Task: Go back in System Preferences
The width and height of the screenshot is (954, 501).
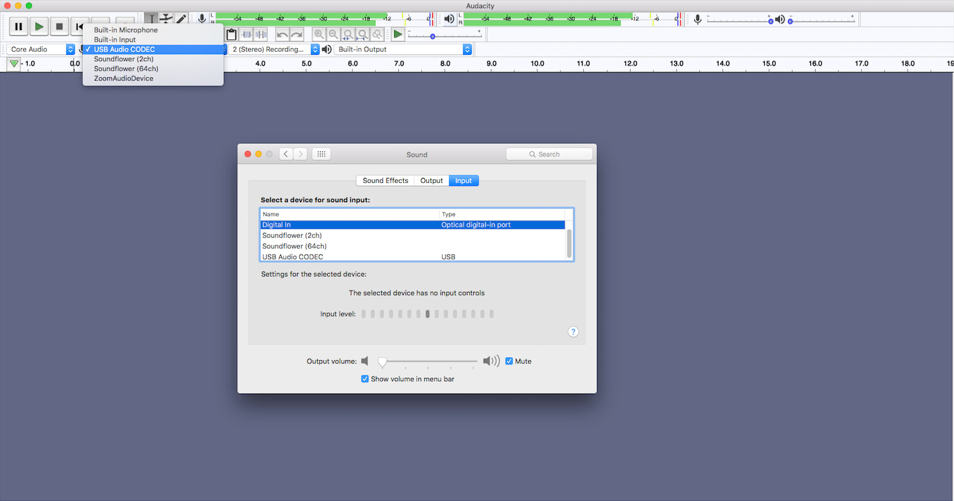Action: (286, 154)
